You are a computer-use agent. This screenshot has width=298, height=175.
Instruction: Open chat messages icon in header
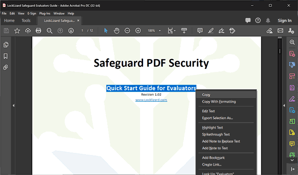tap(248, 20)
